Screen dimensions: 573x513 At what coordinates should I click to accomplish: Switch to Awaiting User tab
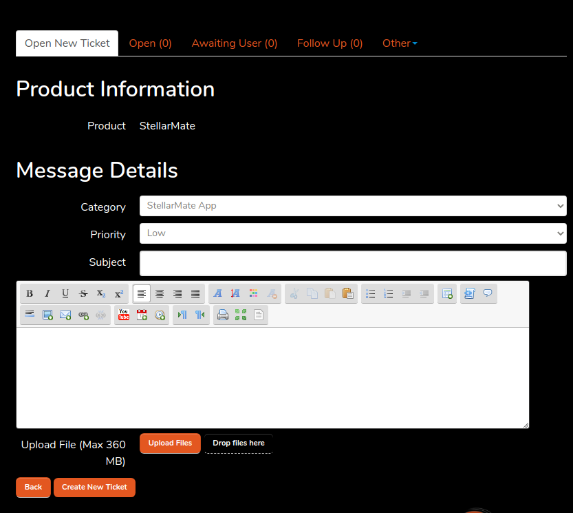click(x=235, y=43)
